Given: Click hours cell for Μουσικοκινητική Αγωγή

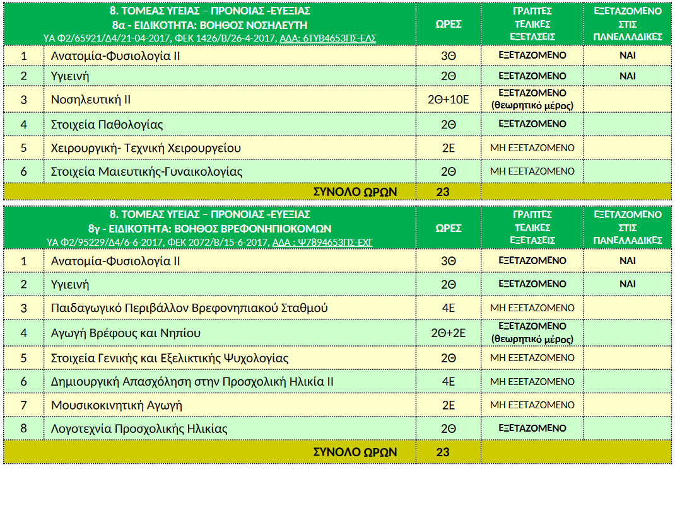Looking at the screenshot, I should tap(448, 405).
